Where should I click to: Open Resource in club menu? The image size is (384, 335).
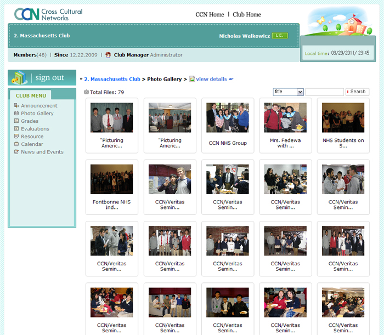[32, 137]
